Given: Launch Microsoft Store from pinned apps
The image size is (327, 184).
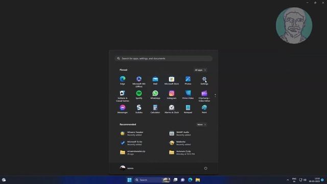Looking at the screenshot, I should tap(172, 80).
